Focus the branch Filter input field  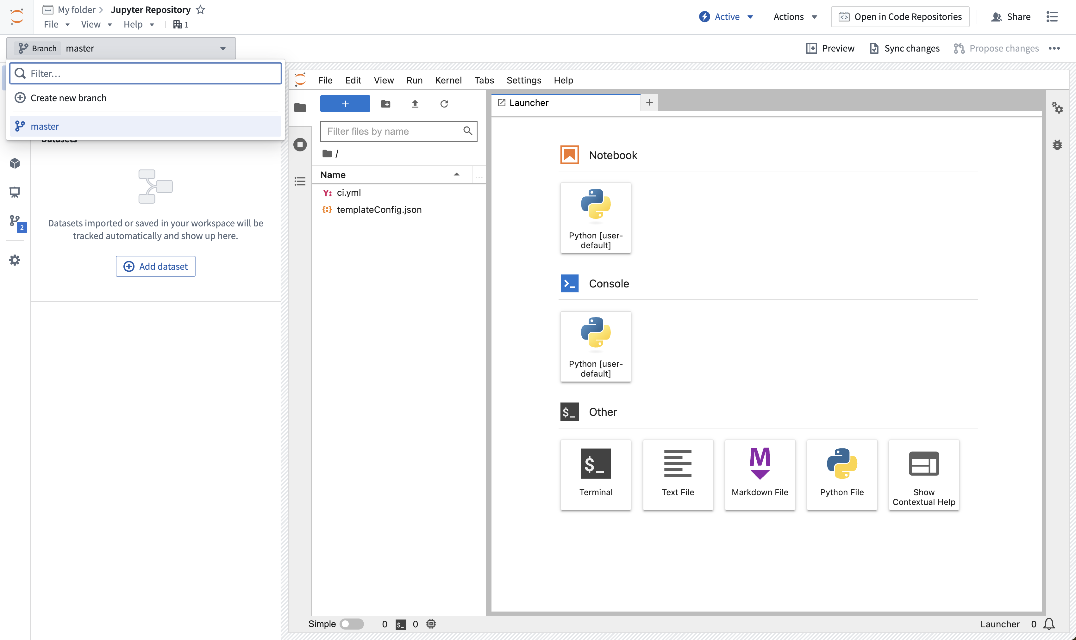click(x=146, y=73)
